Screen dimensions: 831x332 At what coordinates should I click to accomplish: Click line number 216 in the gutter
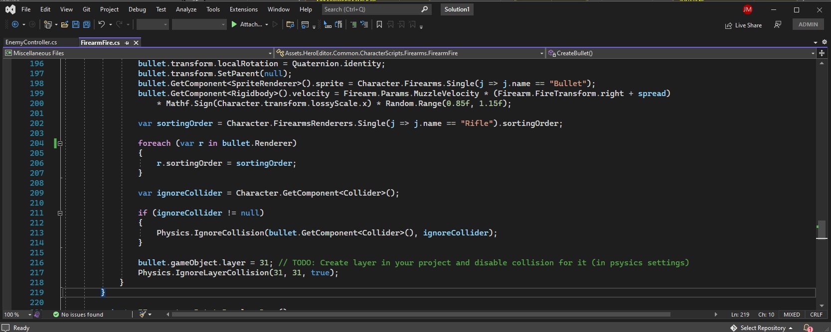tap(37, 263)
